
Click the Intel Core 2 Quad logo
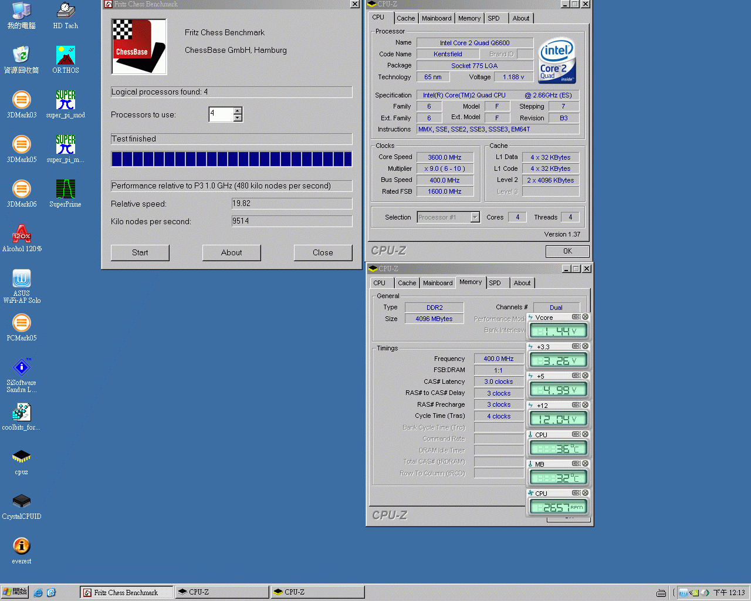point(557,61)
